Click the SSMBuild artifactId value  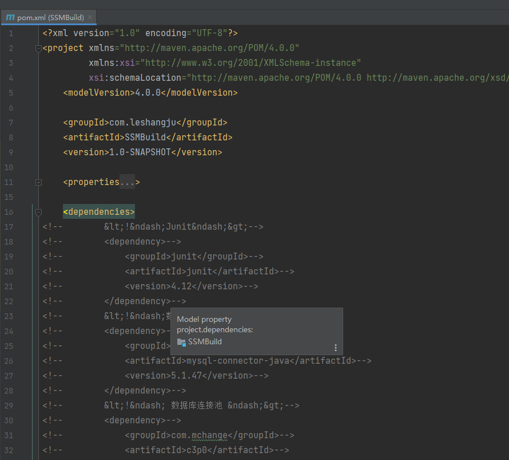click(x=145, y=137)
